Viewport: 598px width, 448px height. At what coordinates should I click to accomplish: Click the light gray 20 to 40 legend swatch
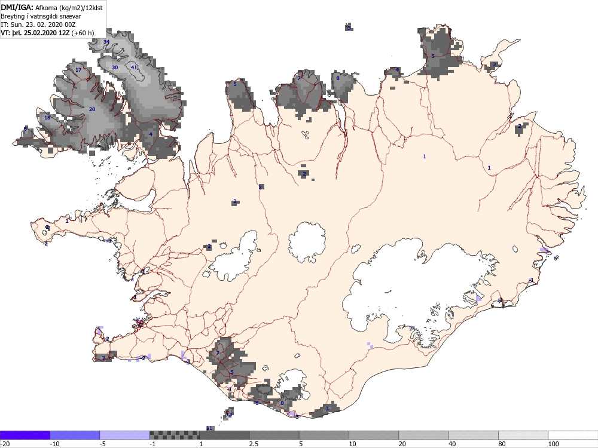pos(424,435)
